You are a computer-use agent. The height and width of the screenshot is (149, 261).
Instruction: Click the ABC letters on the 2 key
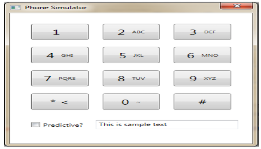pyautogui.click(x=138, y=32)
